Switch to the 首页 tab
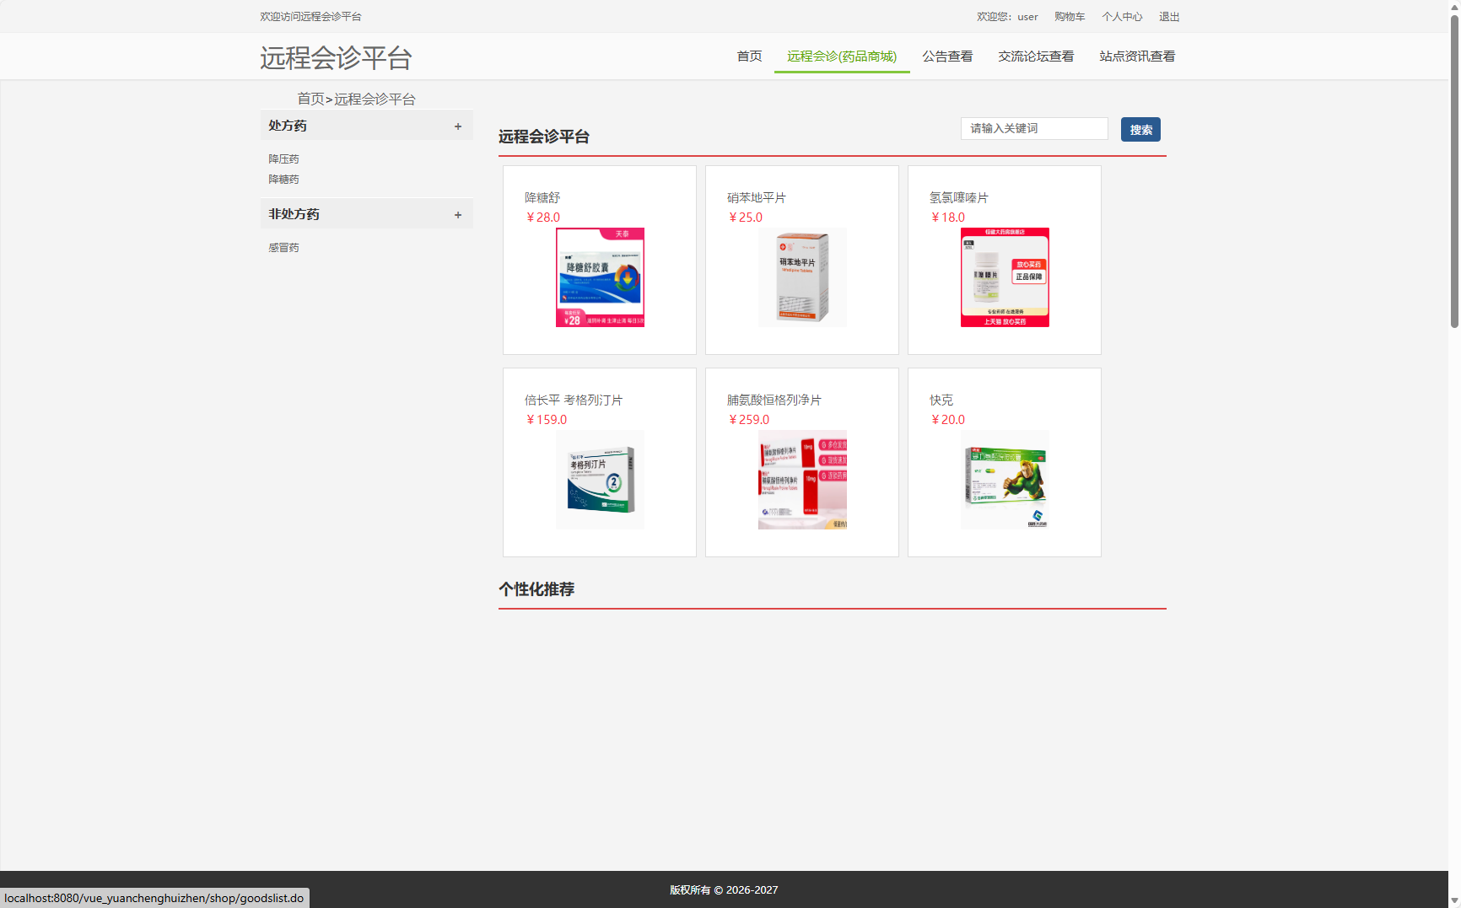This screenshot has height=908, width=1461. pyautogui.click(x=748, y=56)
